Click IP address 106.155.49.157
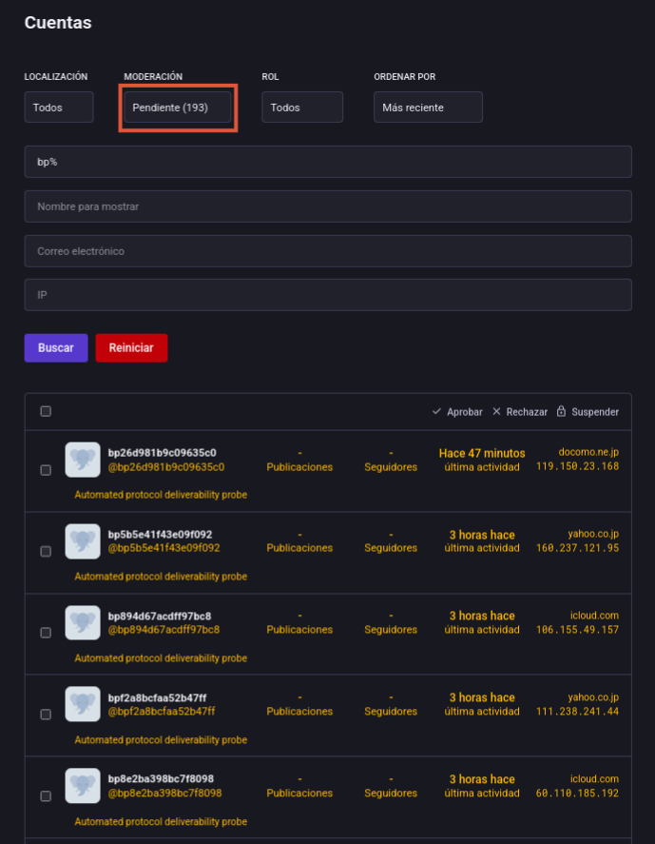This screenshot has width=655, height=844. [x=578, y=630]
